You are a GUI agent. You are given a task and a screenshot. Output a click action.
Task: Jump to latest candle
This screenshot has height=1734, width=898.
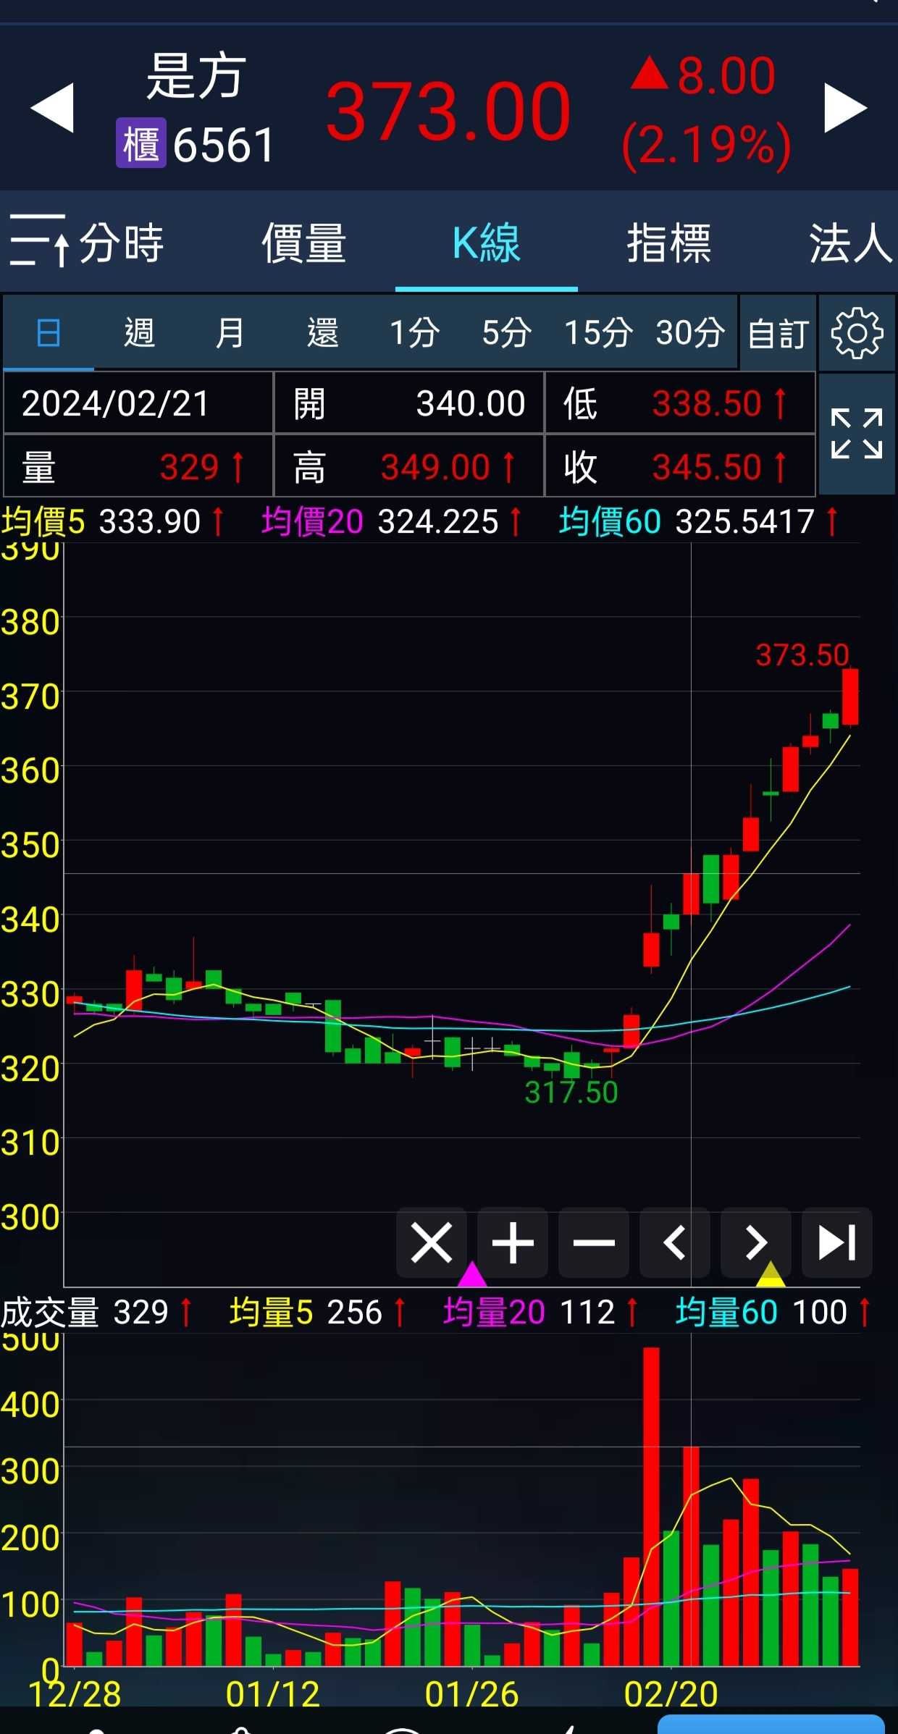[x=837, y=1242]
